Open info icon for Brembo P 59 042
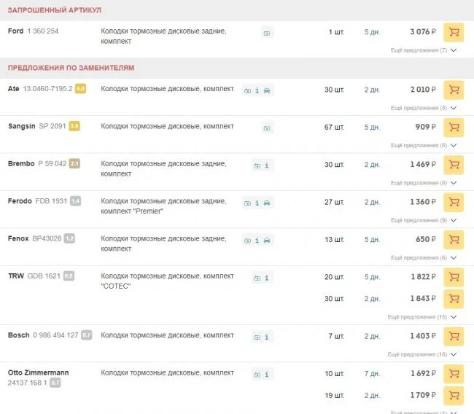This screenshot has width=474, height=414. point(267,165)
